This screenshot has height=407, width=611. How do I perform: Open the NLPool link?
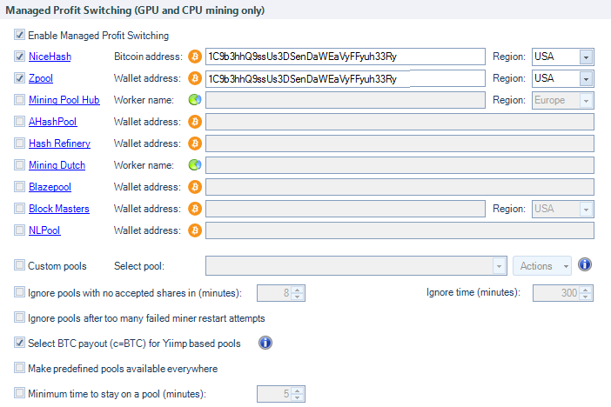(x=44, y=230)
